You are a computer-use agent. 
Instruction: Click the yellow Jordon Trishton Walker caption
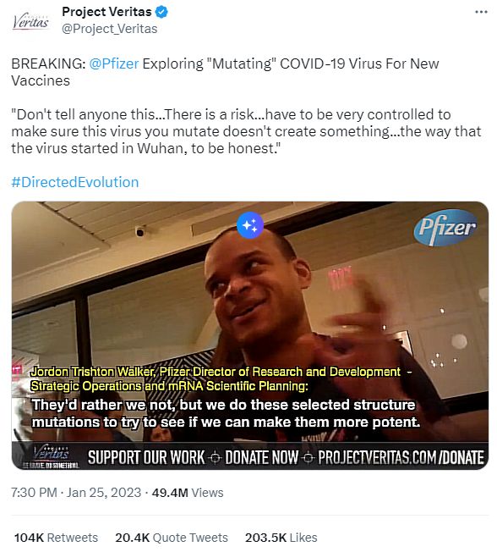tap(221, 378)
